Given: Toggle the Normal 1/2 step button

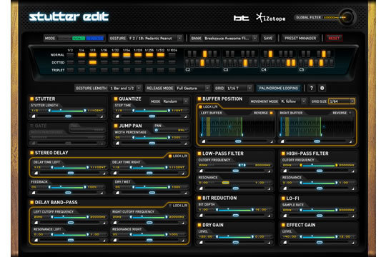Looking at the screenshot, I should 70,55.
